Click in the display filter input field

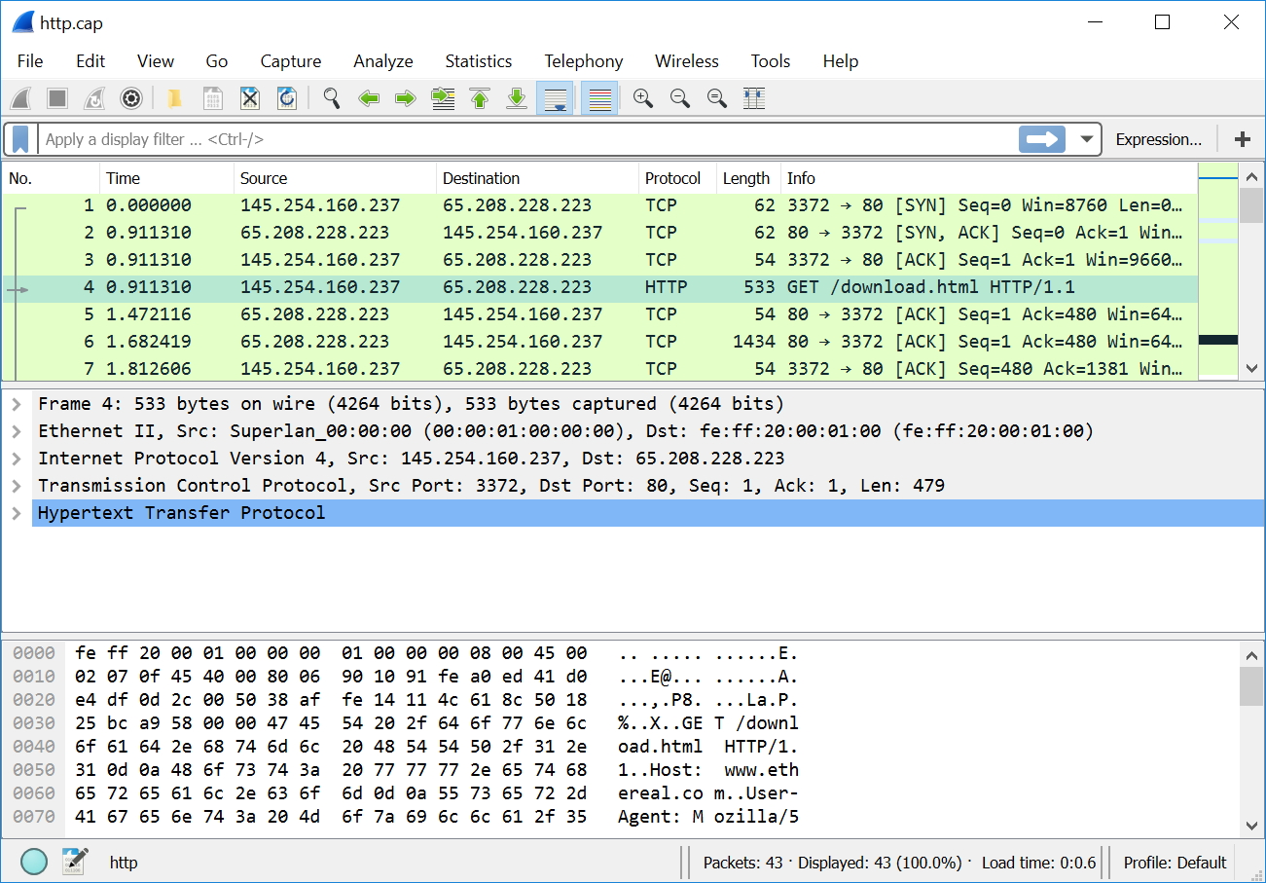pos(525,139)
